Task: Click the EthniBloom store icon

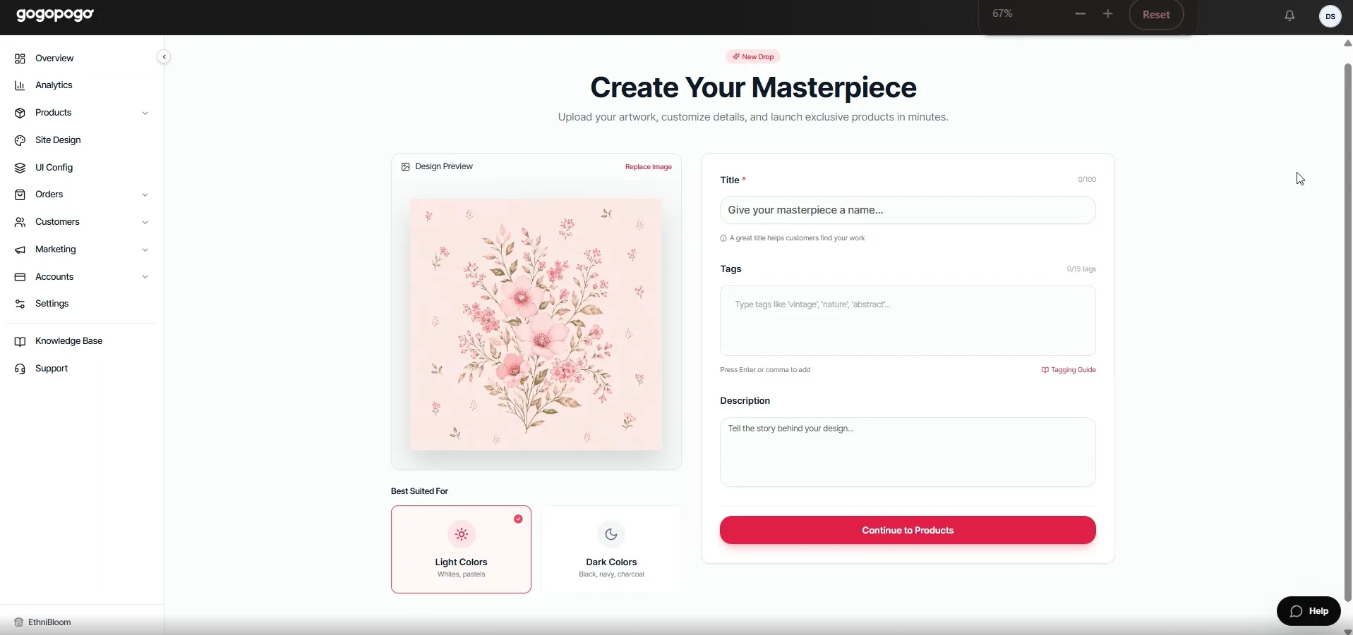Action: point(19,622)
